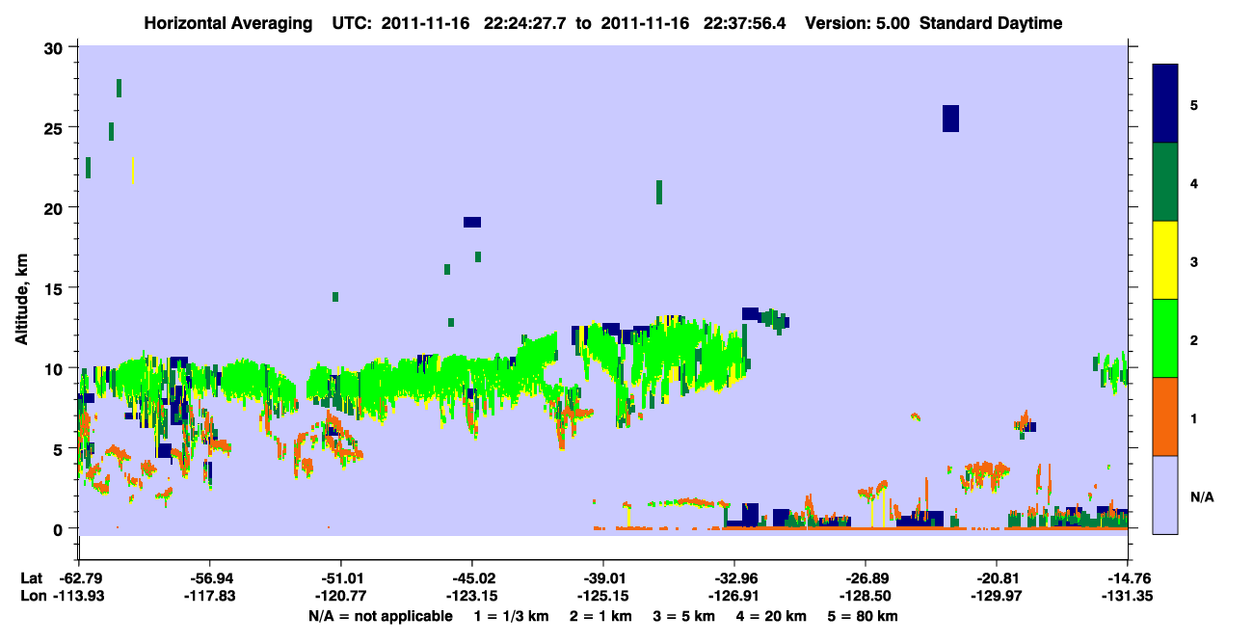Click the dark blue color bar segment labeled 5
This screenshot has height=643, width=1253.
[1165, 104]
